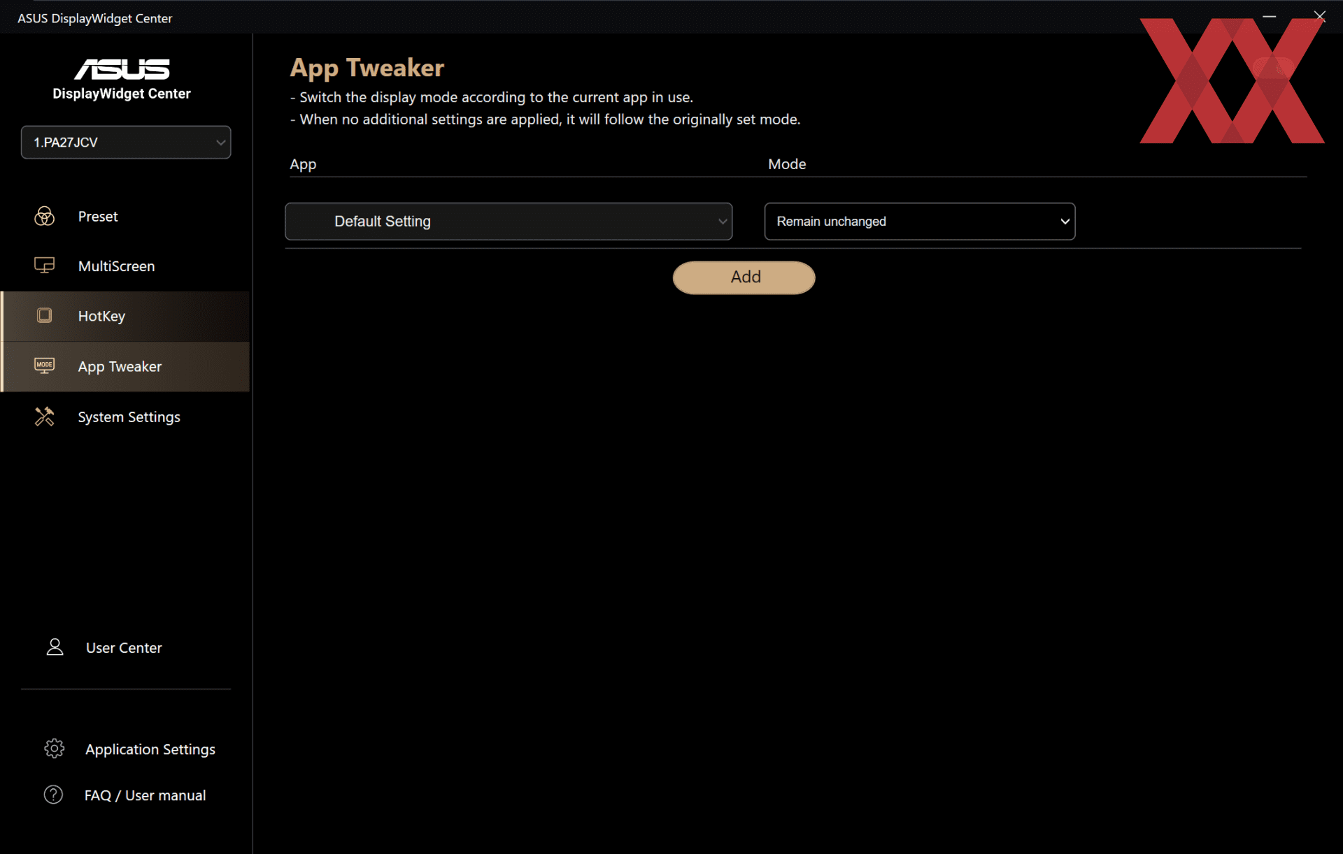Click the System Settings tools icon
This screenshot has width=1343, height=854.
tap(45, 417)
